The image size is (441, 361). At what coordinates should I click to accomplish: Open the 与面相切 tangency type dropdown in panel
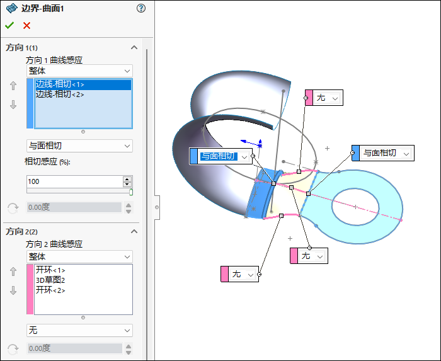point(79,146)
